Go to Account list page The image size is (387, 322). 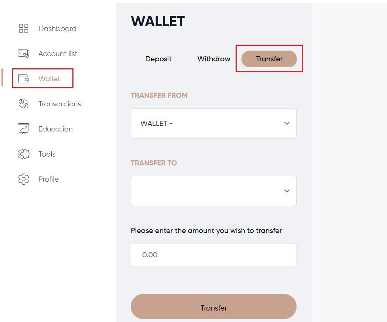(x=58, y=54)
